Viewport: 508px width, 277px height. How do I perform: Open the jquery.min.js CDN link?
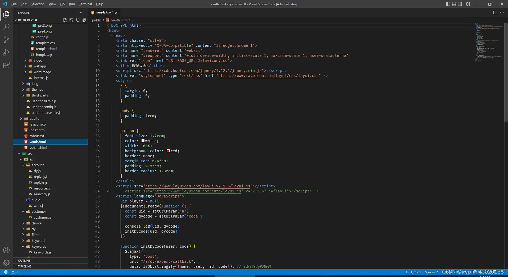point(203,71)
